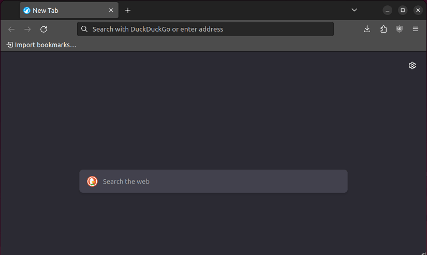Click the DuckDuckGo logo in search box
The image size is (427, 255).
click(92, 181)
